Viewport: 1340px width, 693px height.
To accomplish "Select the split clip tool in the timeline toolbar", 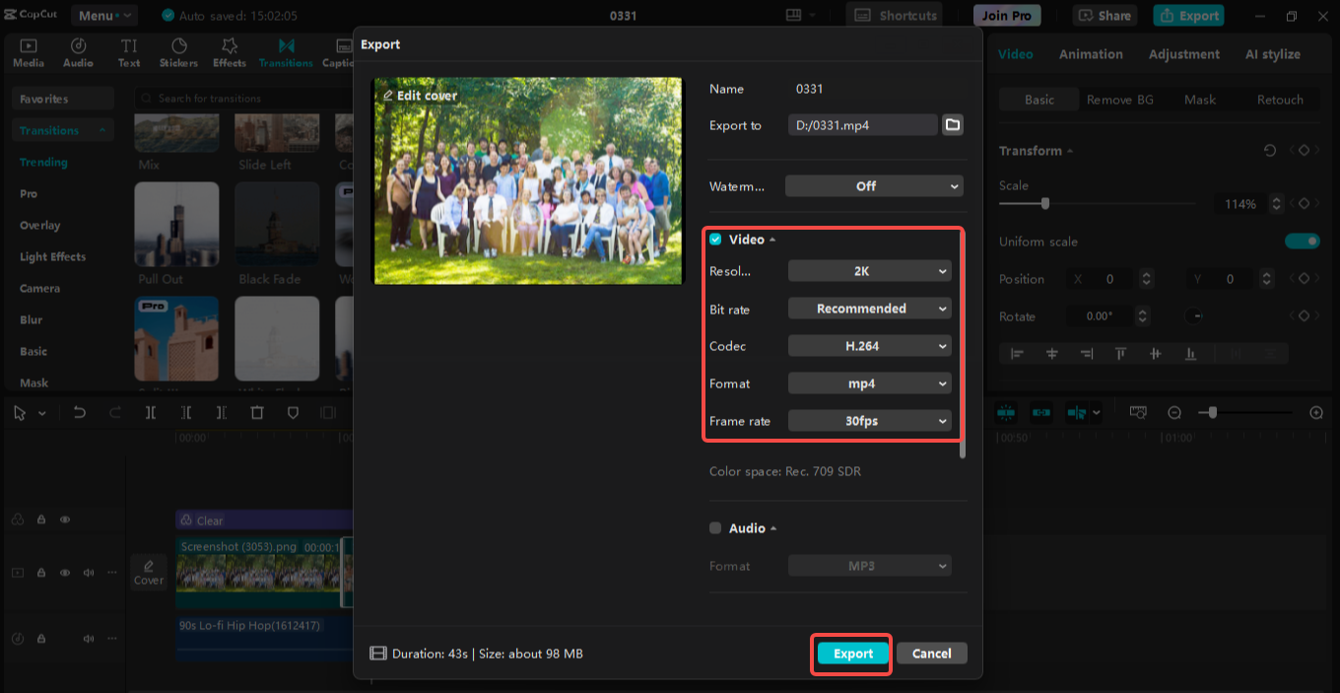I will (x=150, y=412).
